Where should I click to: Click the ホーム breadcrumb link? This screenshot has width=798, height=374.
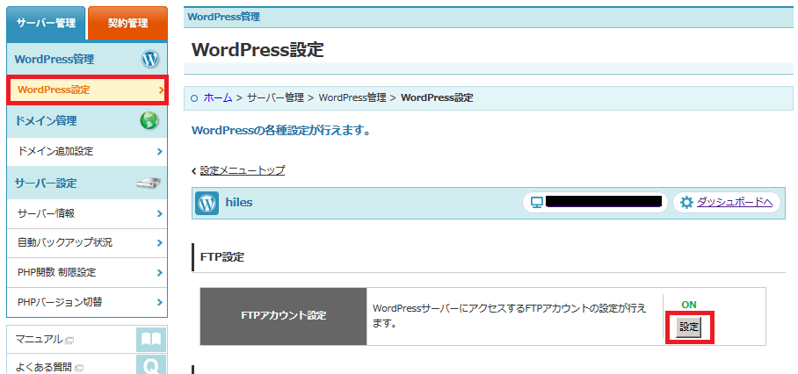[218, 97]
